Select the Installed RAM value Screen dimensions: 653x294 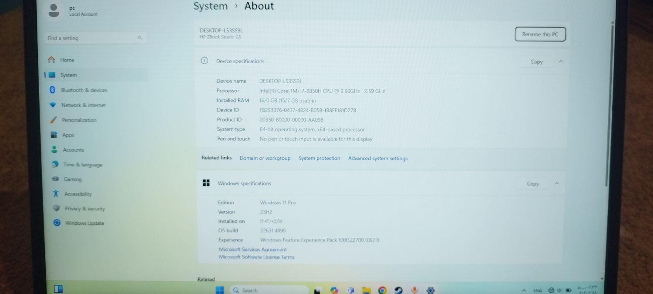pyautogui.click(x=288, y=101)
